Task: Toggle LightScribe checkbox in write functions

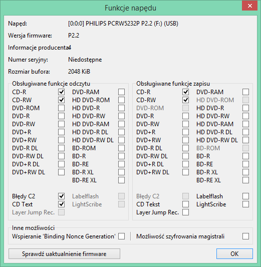Action: [245, 204]
